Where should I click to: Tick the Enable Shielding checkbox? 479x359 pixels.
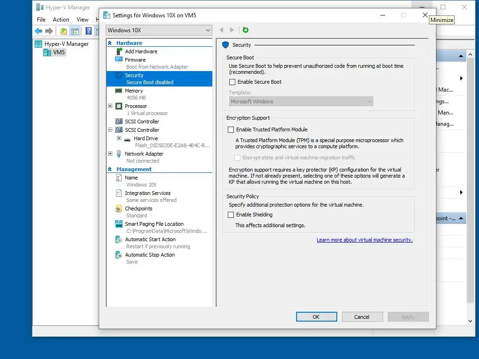(231, 215)
